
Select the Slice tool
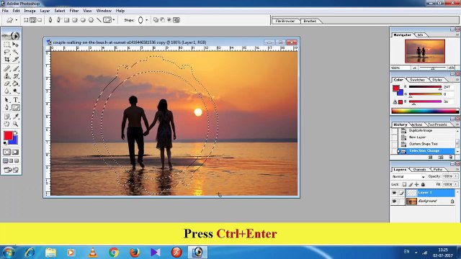tap(16, 59)
